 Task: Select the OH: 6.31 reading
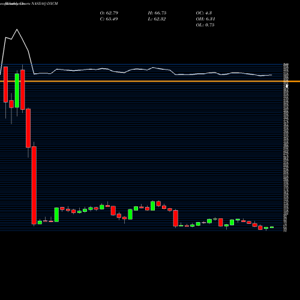[x=205, y=19]
